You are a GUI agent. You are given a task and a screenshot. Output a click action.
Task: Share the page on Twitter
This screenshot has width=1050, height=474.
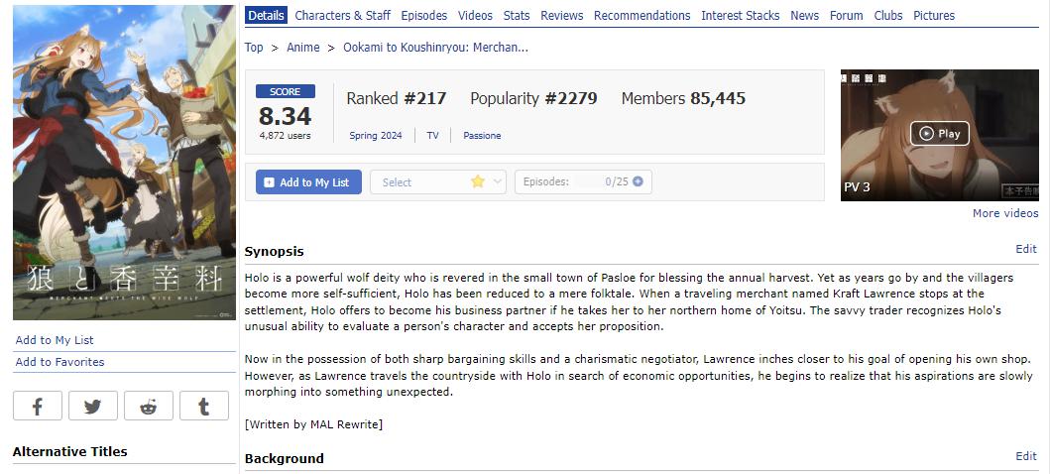[92, 406]
